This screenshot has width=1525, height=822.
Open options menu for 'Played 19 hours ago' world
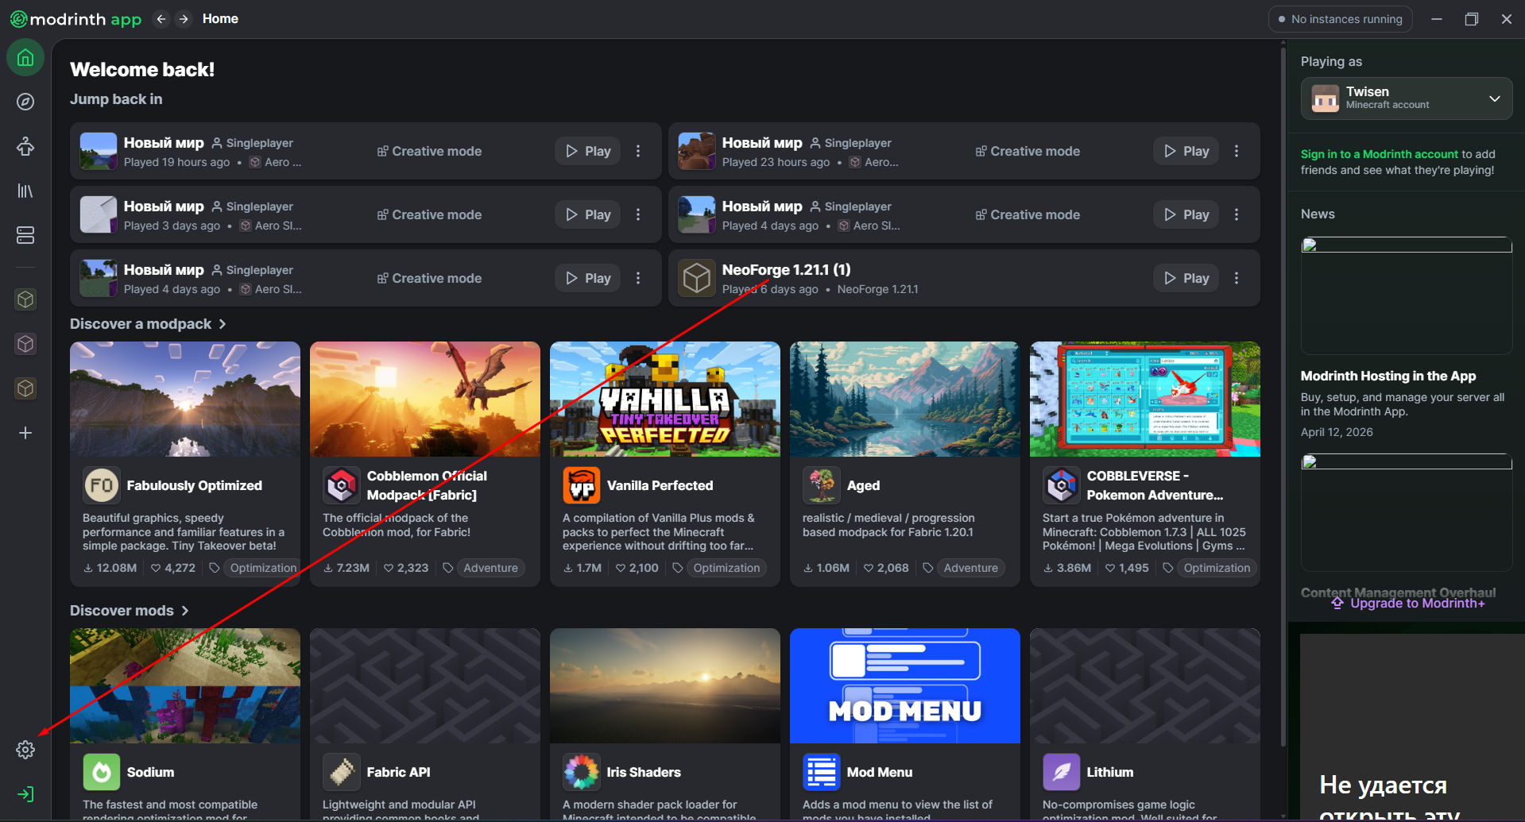[x=638, y=151]
